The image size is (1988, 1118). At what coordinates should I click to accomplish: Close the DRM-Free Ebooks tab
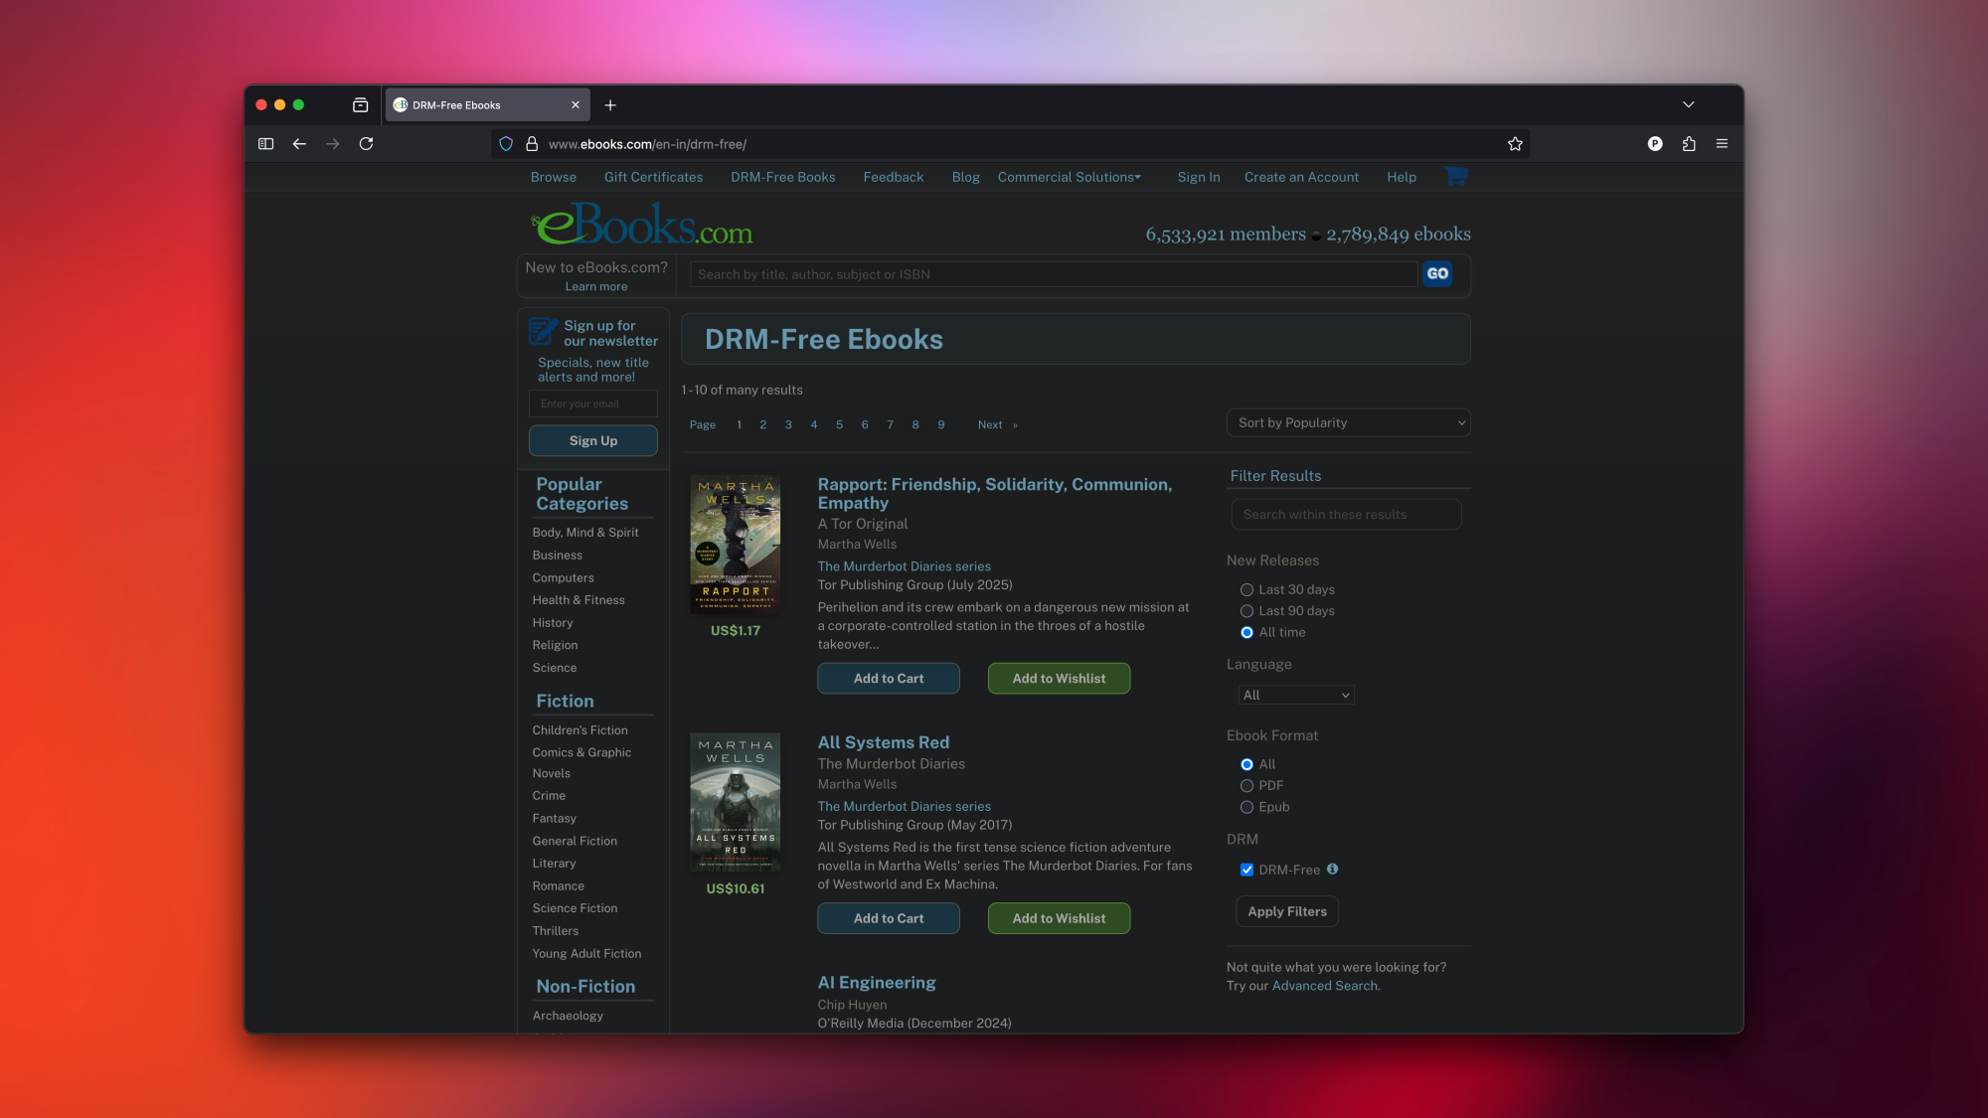pyautogui.click(x=576, y=105)
